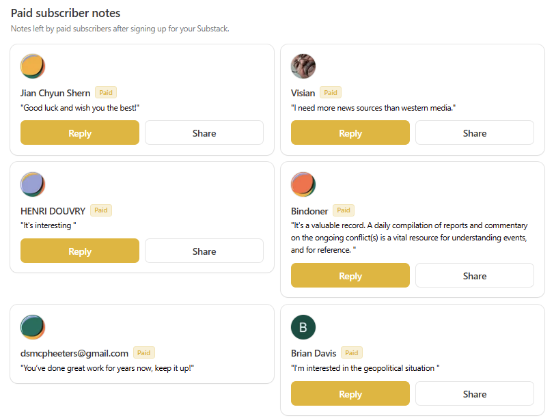554x418 pixels.
Task: Share Brian Davis's note
Action: 475,393
